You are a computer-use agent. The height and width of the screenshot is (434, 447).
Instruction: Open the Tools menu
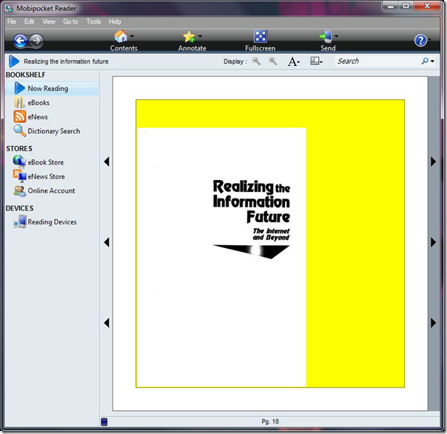93,21
